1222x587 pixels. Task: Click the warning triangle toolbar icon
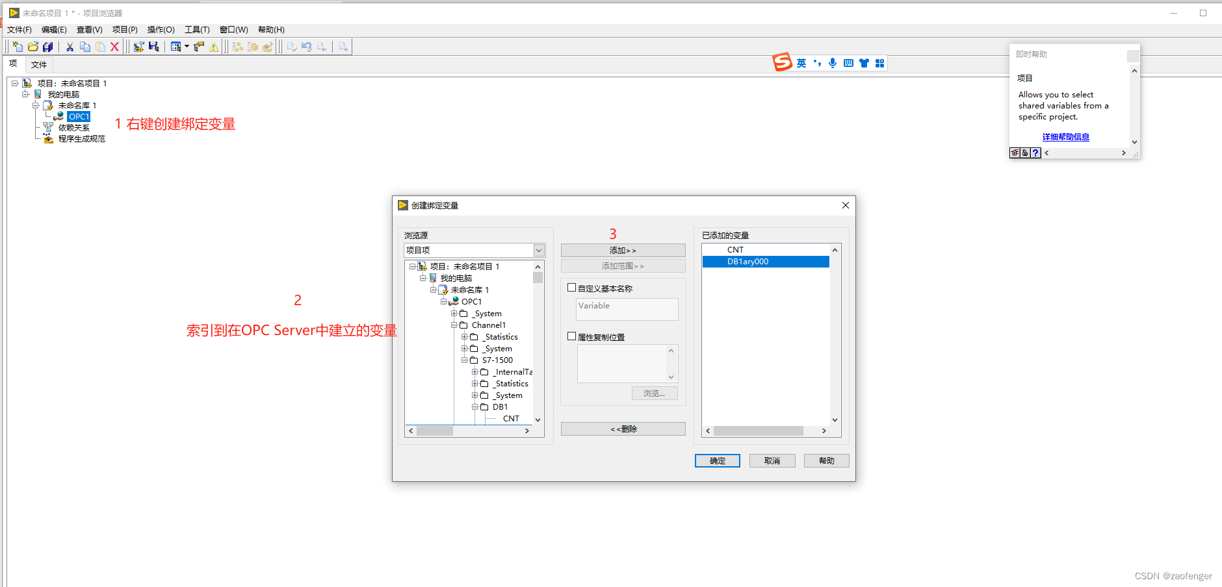coord(214,46)
